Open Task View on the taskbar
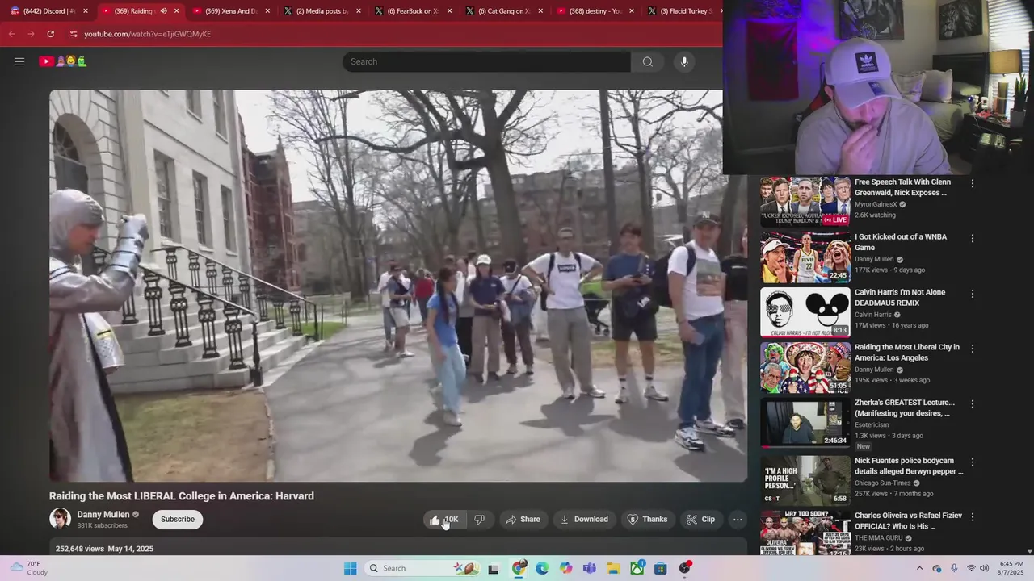This screenshot has width=1034, height=581. coord(494,568)
